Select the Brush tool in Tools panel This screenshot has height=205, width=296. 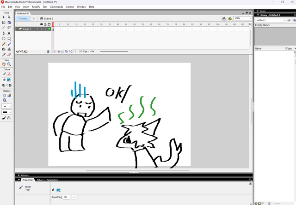[x=9, y=44]
